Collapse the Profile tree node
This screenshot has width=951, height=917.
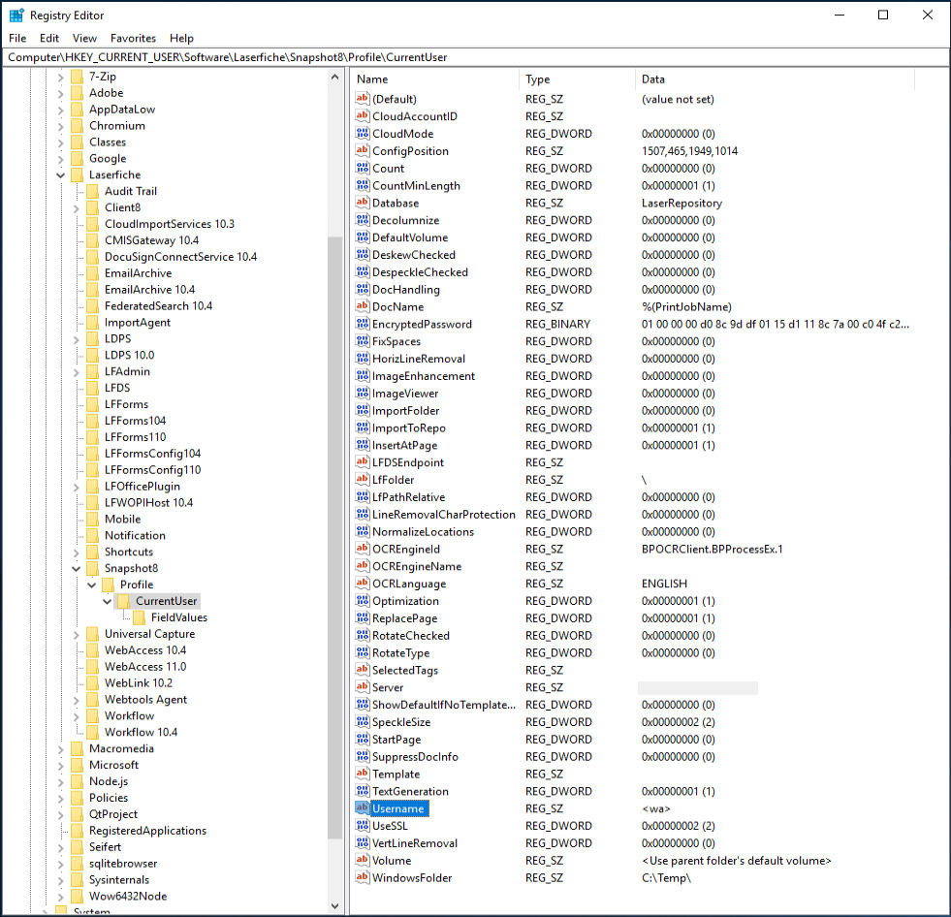coord(91,585)
